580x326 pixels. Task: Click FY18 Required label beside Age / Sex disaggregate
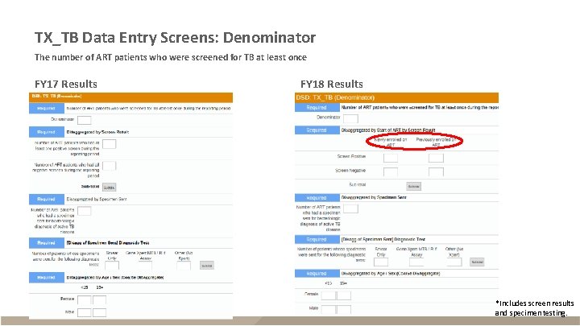point(317,274)
